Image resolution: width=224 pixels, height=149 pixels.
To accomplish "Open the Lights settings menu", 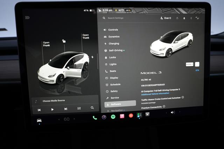I will (111, 64).
